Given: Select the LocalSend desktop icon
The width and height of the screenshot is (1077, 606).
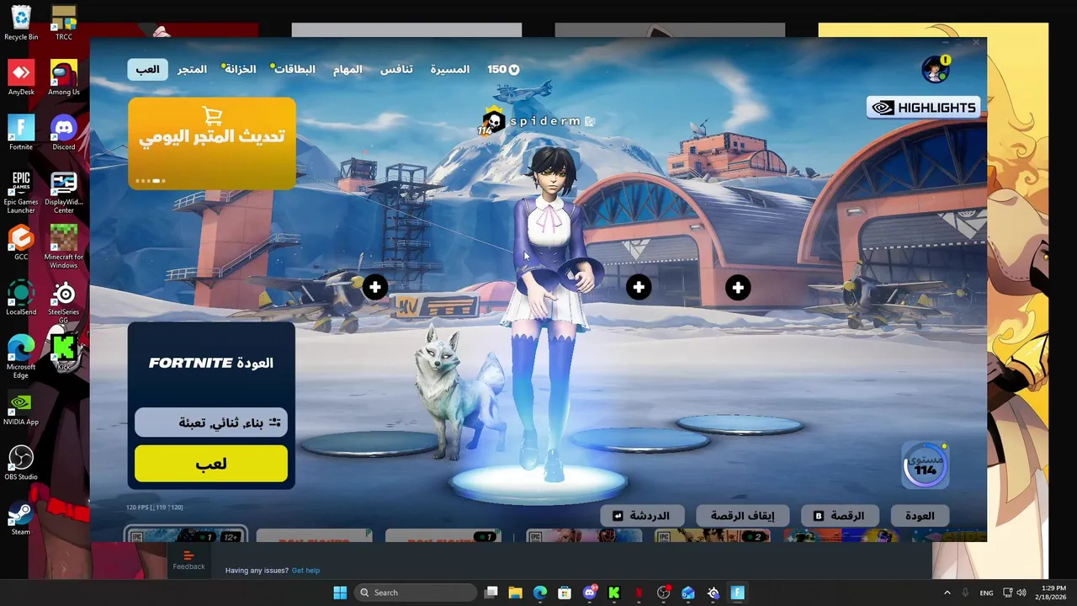Looking at the screenshot, I should (21, 297).
